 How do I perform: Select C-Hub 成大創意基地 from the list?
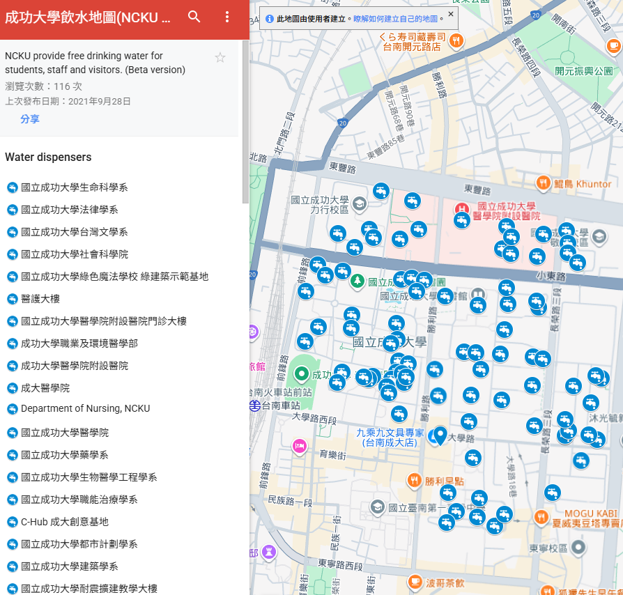64,522
